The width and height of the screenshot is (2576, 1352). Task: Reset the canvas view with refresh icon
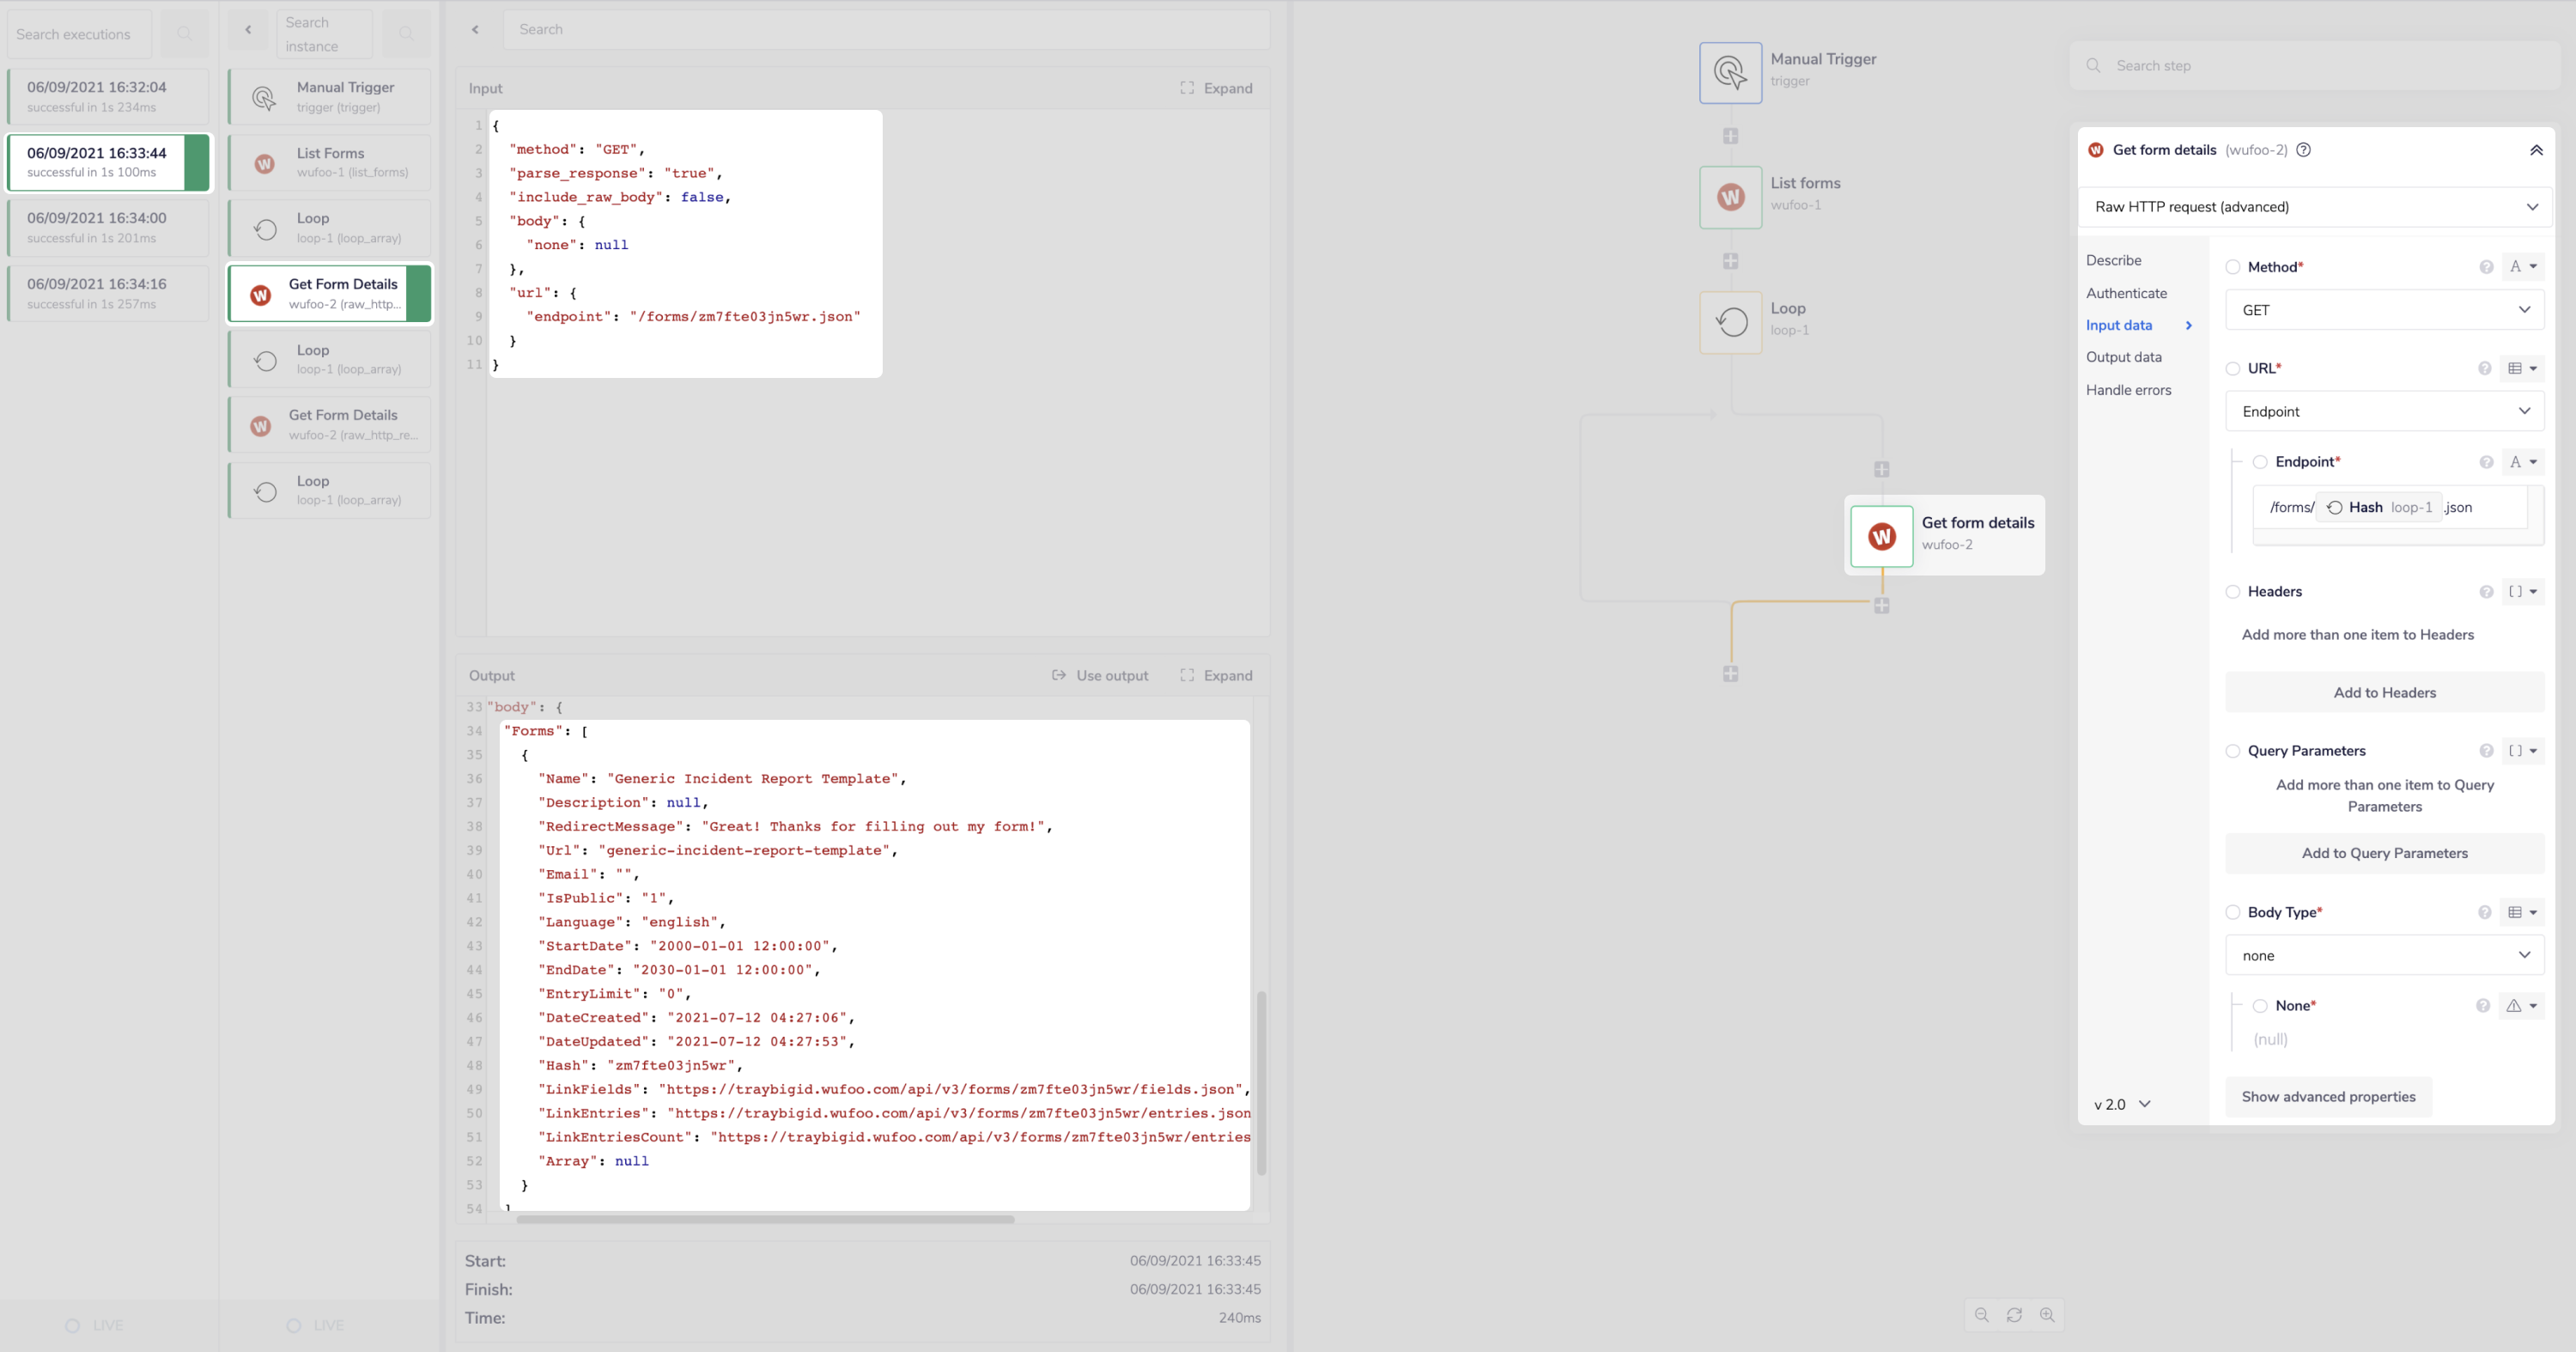[2015, 1315]
